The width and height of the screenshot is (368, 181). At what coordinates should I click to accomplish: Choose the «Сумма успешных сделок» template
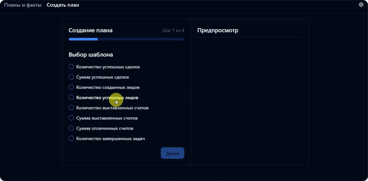click(71, 77)
